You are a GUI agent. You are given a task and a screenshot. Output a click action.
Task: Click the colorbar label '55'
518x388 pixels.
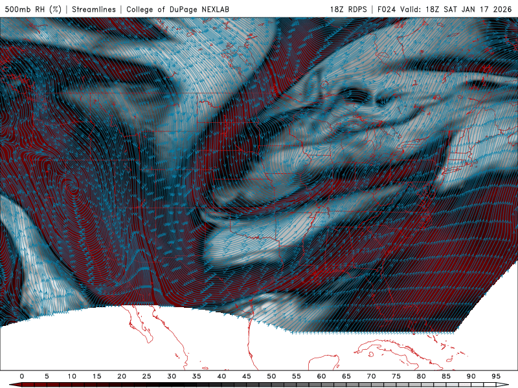pyautogui.click(x=297, y=376)
